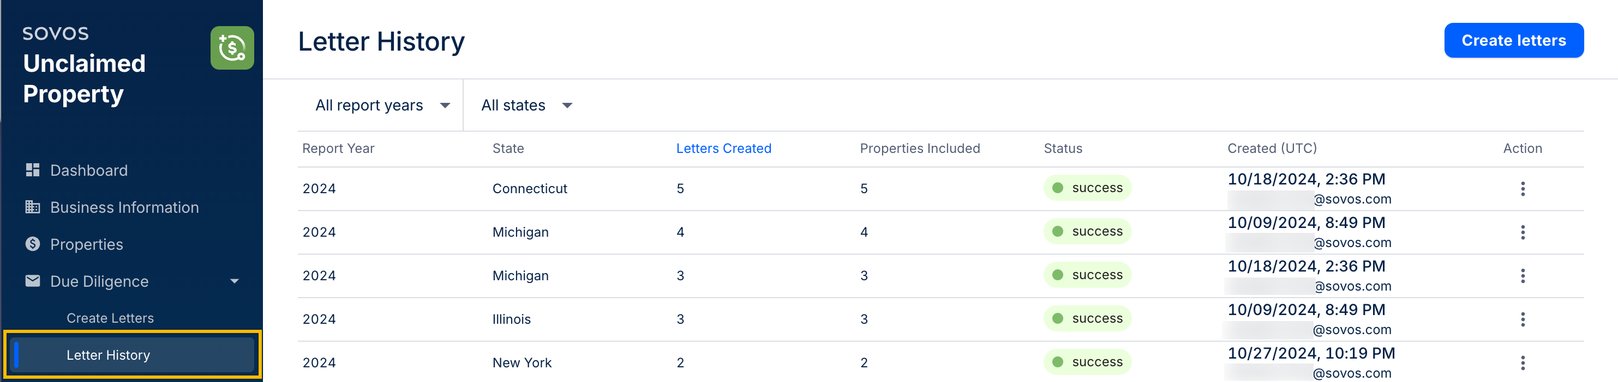
Task: Click the blue Create letters button
Action: click(x=1513, y=41)
